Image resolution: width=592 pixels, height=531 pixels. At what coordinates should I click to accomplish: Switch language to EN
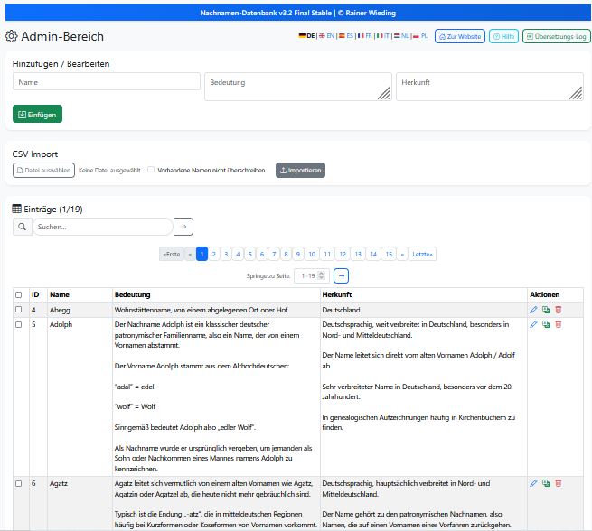(x=327, y=36)
